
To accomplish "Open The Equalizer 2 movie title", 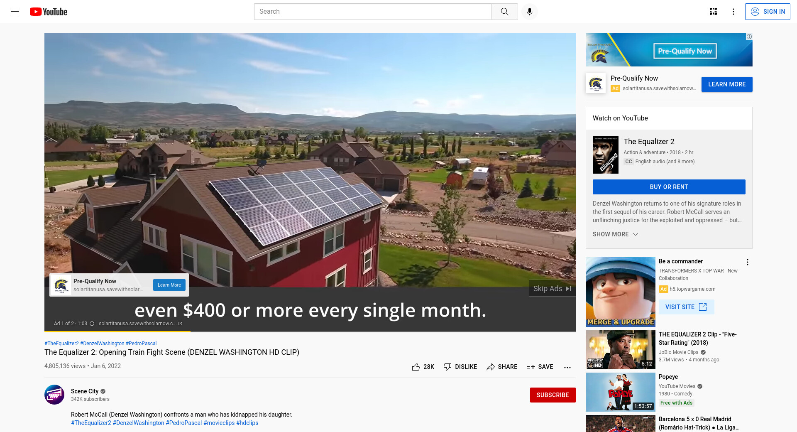I will pyautogui.click(x=649, y=142).
